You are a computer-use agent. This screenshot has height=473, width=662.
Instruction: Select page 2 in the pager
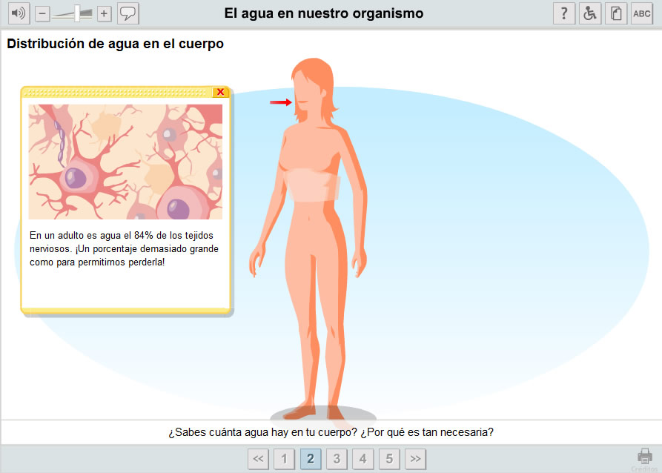[311, 459]
